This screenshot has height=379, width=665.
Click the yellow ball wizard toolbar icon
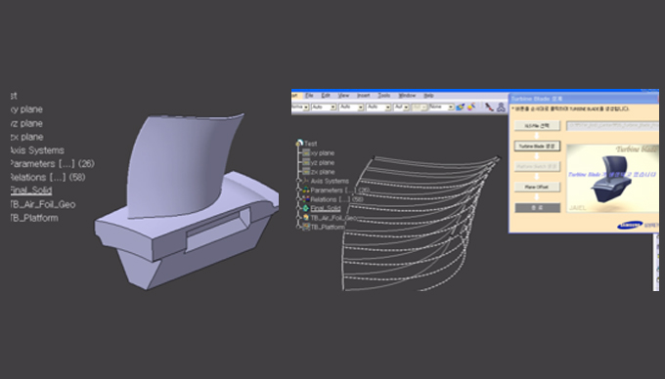[x=471, y=107]
